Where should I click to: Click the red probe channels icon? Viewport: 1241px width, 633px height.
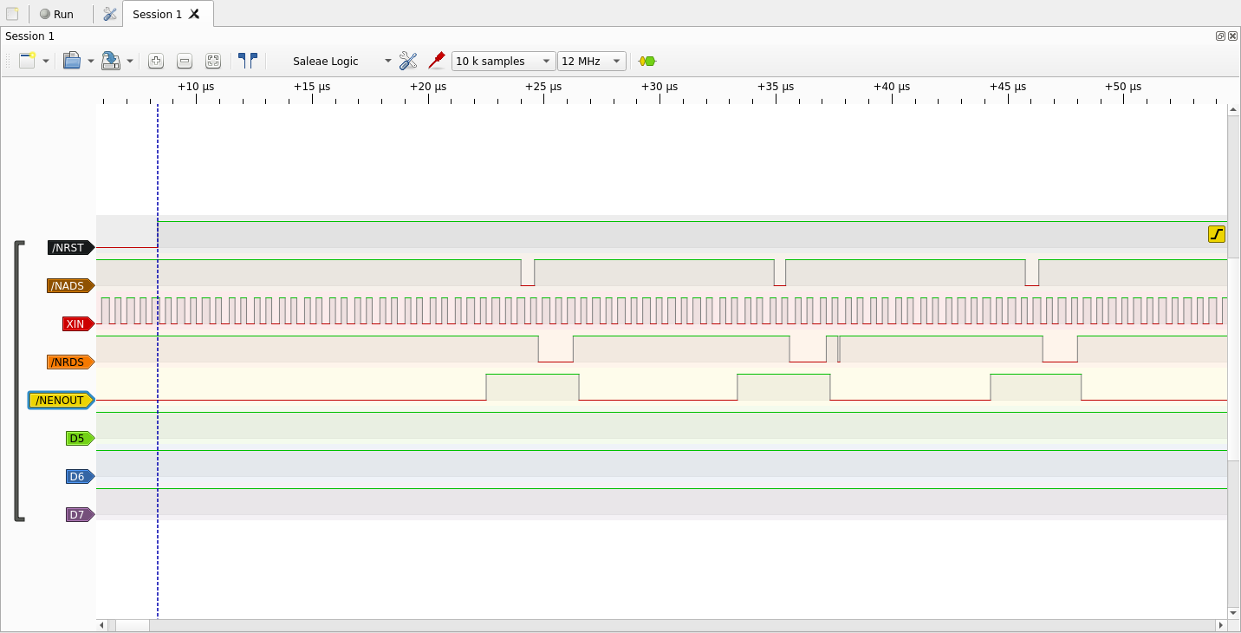[437, 61]
